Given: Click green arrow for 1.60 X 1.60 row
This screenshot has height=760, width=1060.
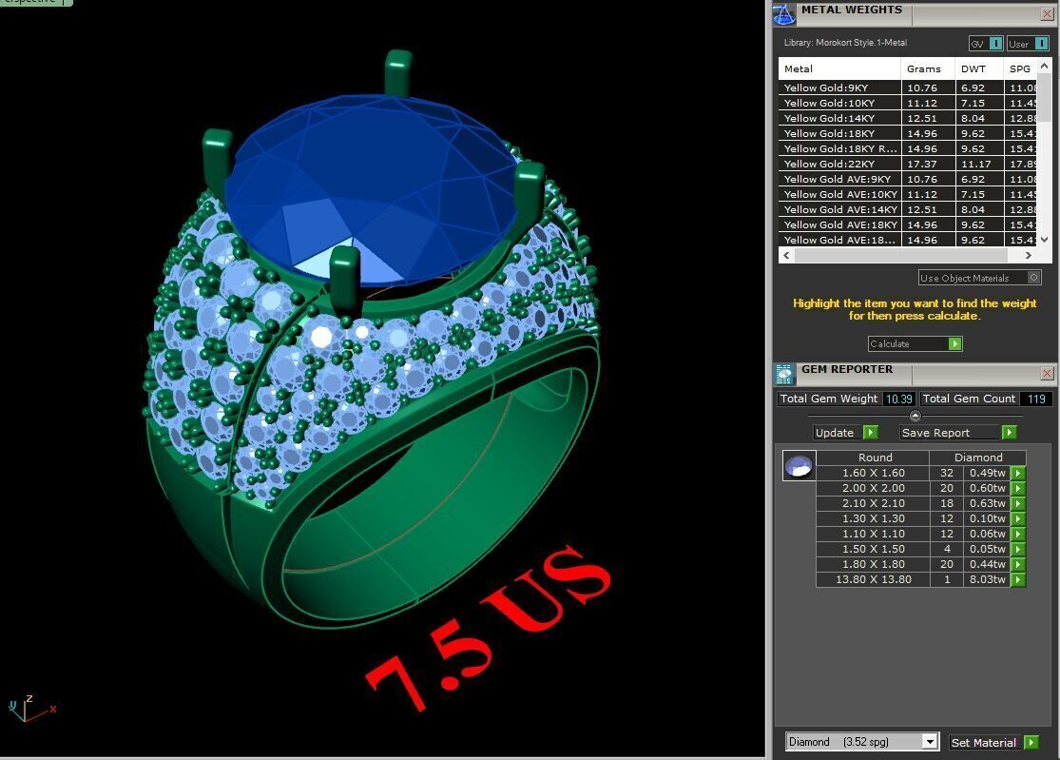Looking at the screenshot, I should pyautogui.click(x=1018, y=473).
